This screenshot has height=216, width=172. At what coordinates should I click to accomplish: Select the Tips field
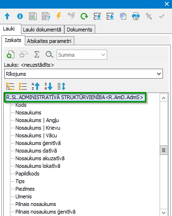[20, 181]
